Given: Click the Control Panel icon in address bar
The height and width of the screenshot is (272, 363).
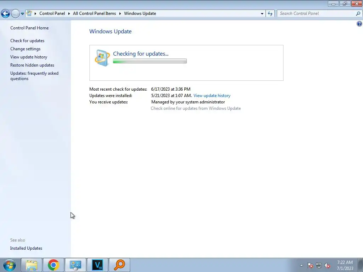Looking at the screenshot, I should tap(29, 13).
